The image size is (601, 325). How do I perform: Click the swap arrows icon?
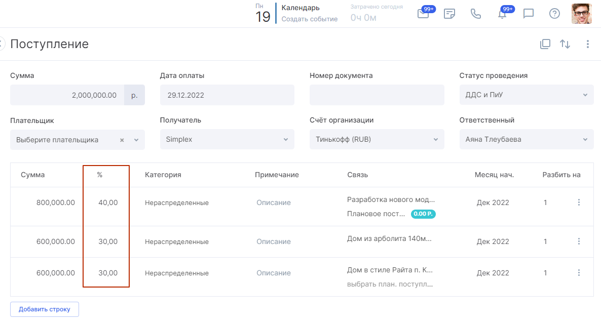565,44
